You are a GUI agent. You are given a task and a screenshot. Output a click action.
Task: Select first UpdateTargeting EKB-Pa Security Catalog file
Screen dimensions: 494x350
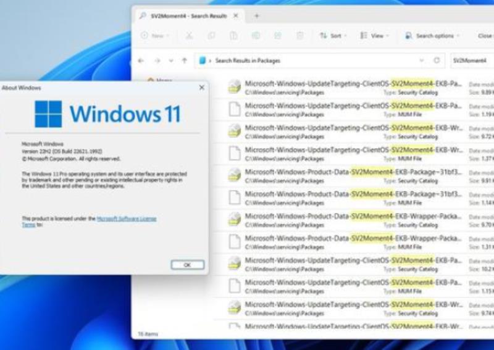click(x=354, y=88)
